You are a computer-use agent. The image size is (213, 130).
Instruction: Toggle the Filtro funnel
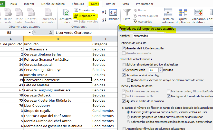coord(127,15)
